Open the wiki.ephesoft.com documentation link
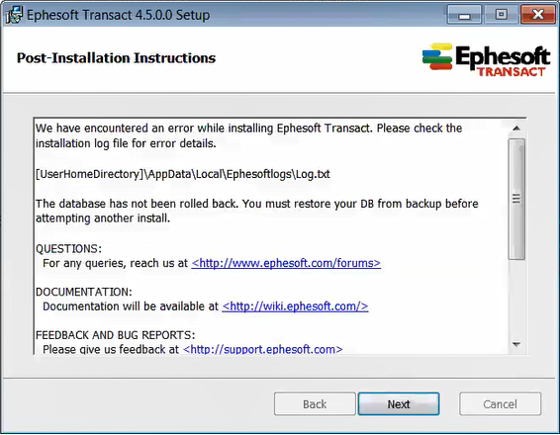This screenshot has width=560, height=435. (x=295, y=306)
